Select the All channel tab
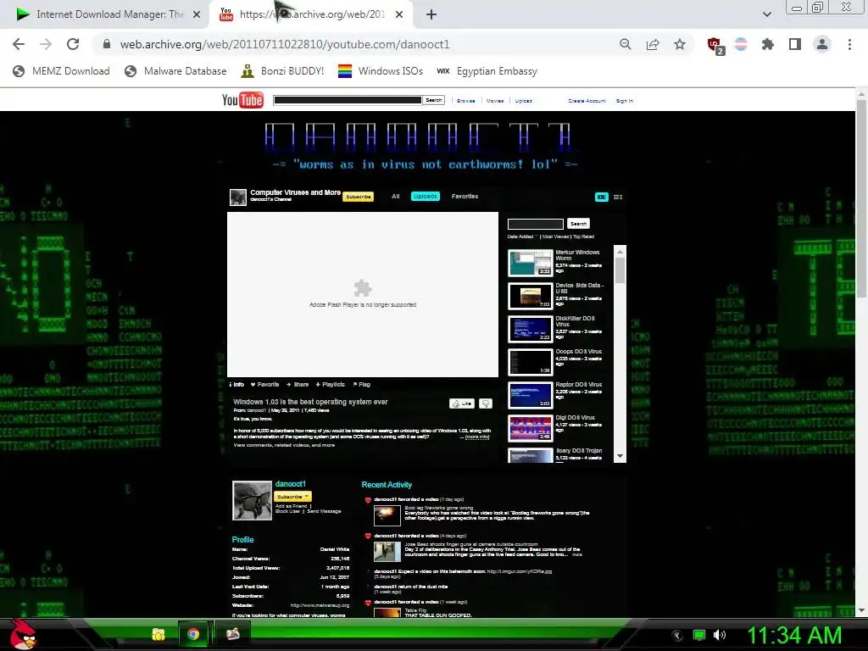The image size is (868, 651). coord(395,196)
